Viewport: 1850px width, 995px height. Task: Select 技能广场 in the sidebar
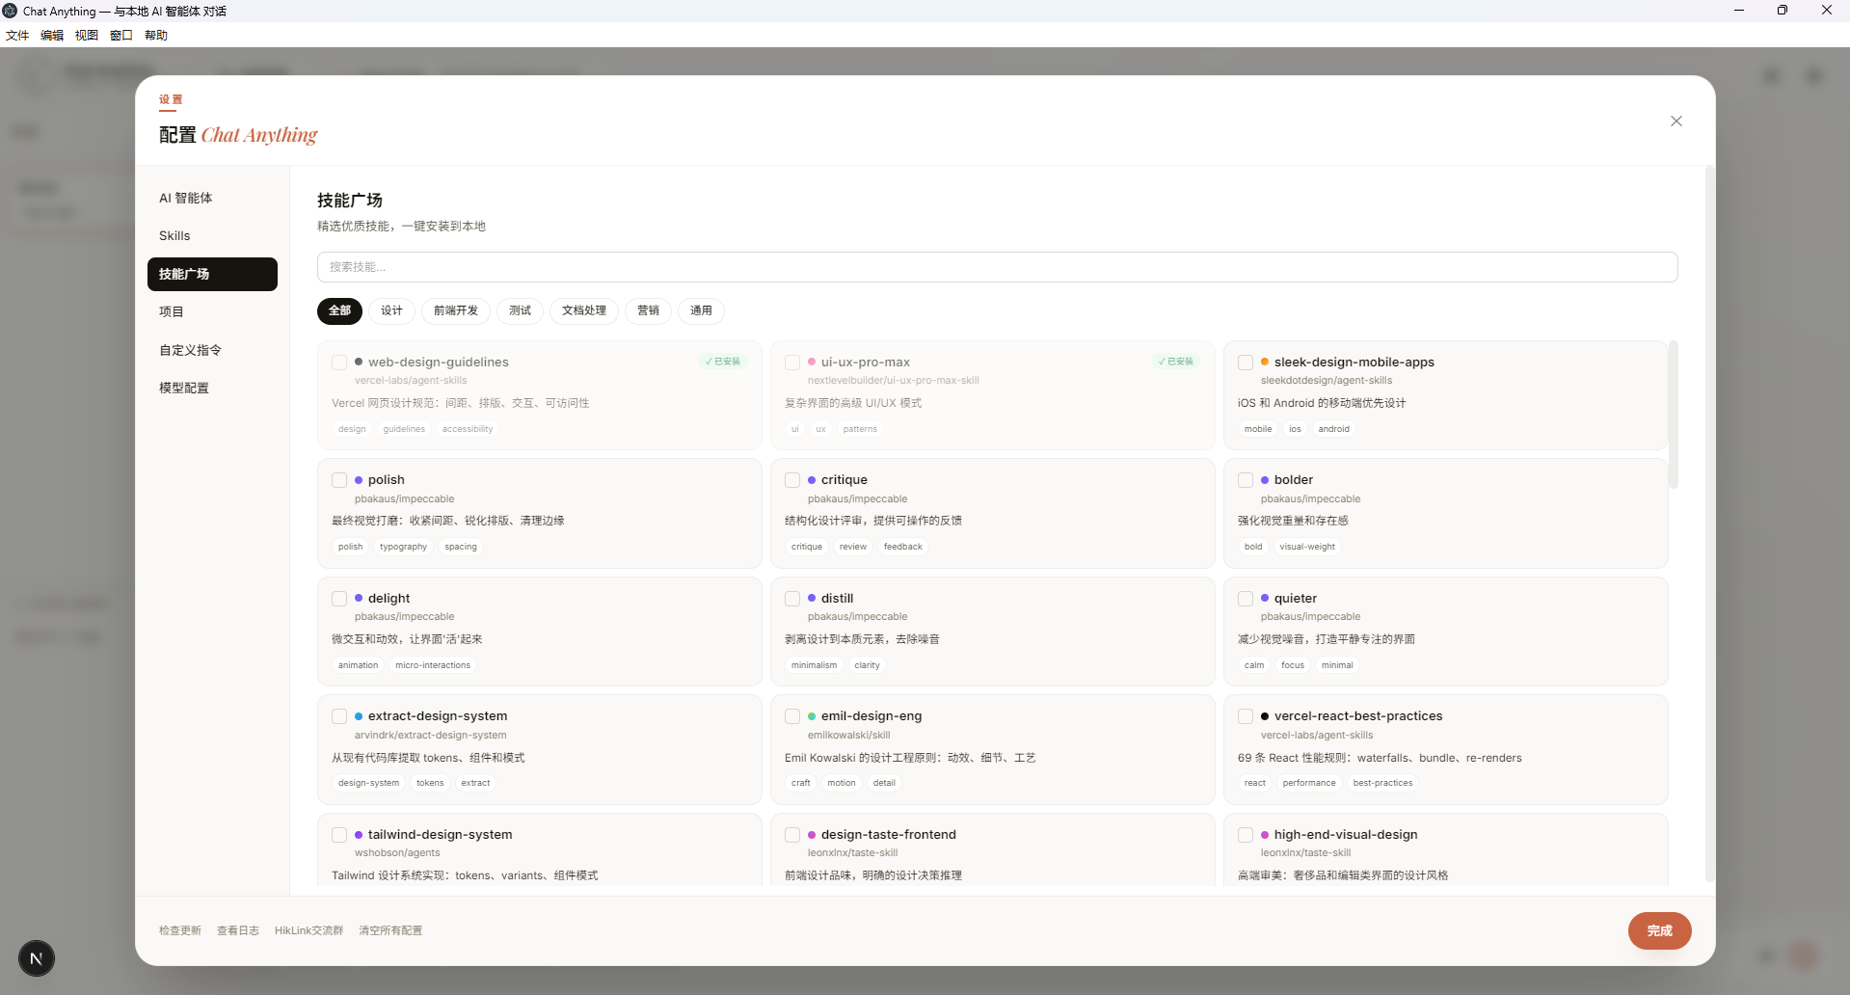(212, 274)
